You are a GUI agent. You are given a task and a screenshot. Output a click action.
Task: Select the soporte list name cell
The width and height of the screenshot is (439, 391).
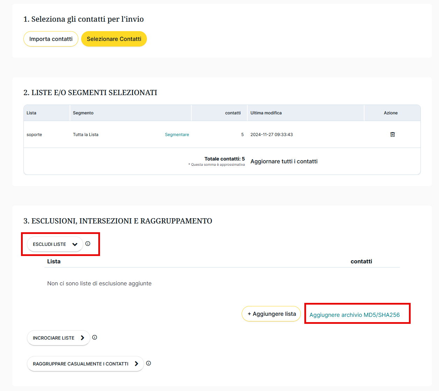pyautogui.click(x=34, y=135)
